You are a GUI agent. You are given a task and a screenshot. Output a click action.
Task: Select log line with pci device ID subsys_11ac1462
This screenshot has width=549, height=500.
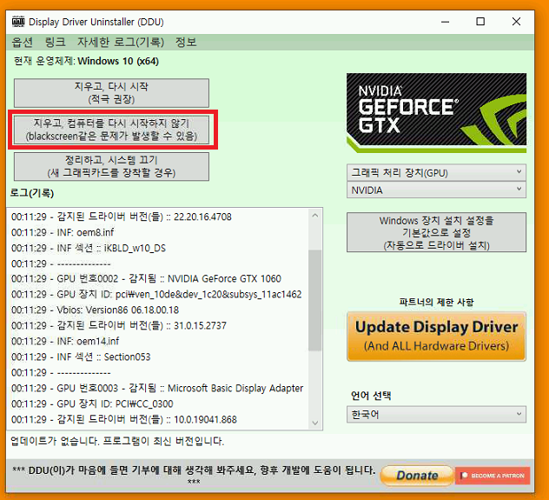point(156,294)
